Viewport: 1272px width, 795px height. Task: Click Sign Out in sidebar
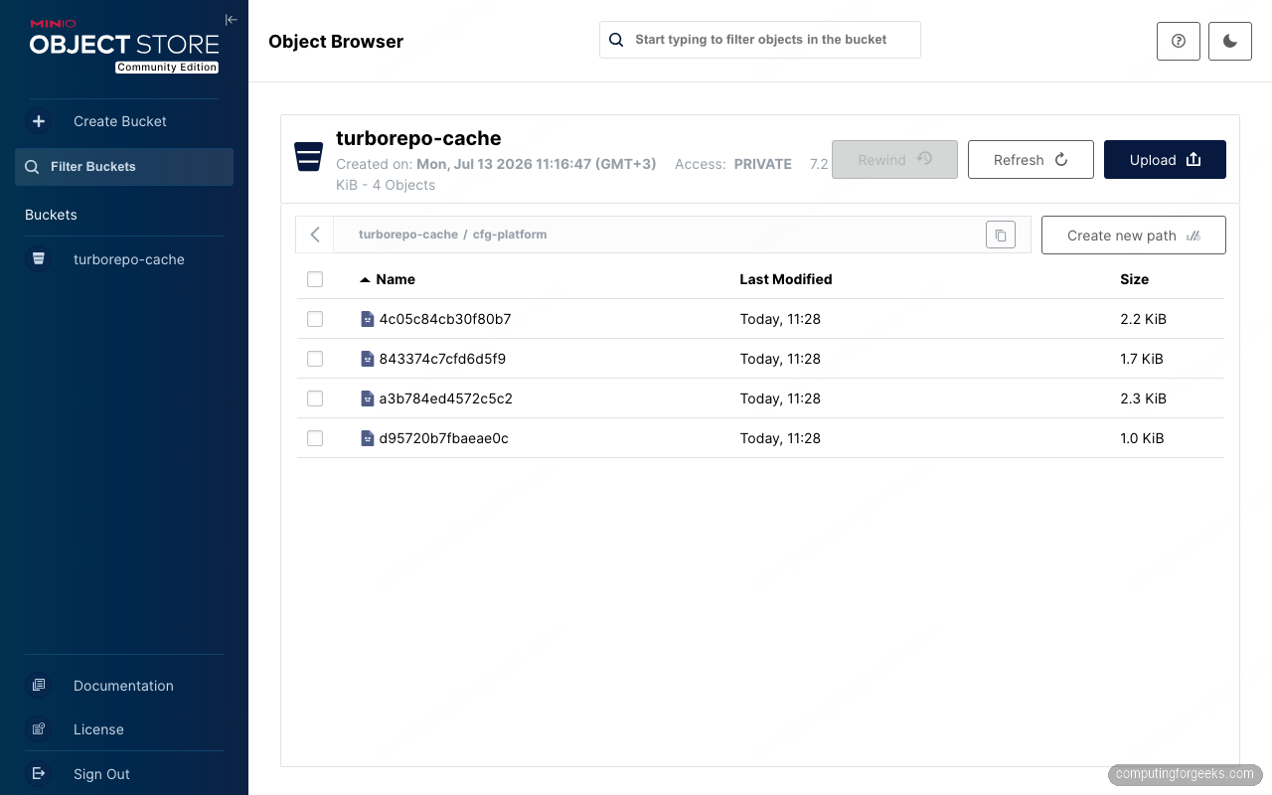pyautogui.click(x=101, y=774)
